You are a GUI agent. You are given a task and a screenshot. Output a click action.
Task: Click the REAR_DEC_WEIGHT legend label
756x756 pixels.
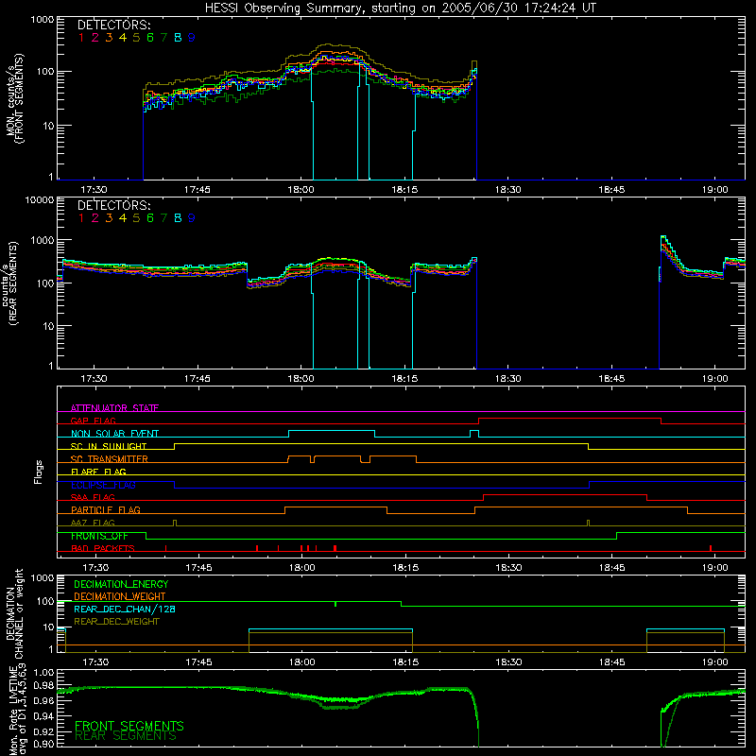116,622
